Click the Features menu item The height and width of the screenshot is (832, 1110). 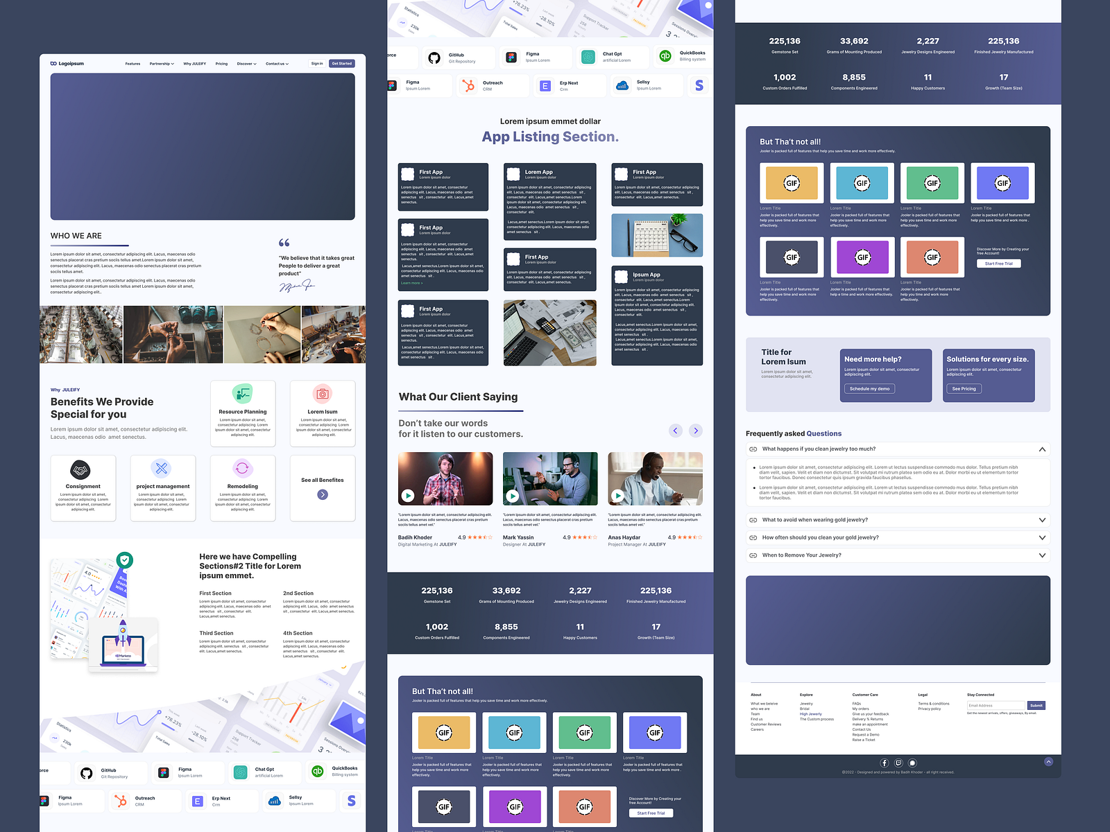[133, 63]
